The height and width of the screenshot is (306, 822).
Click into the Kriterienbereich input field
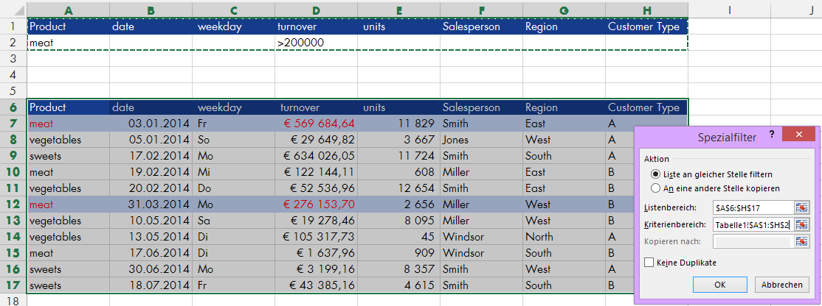[x=752, y=224]
